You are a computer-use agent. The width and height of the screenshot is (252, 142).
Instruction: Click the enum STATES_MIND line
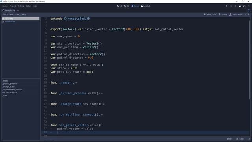point(77,65)
